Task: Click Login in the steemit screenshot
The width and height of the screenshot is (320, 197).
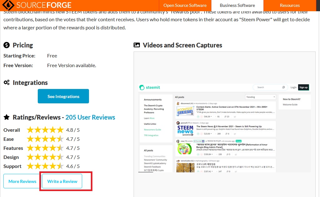Action: [x=293, y=87]
